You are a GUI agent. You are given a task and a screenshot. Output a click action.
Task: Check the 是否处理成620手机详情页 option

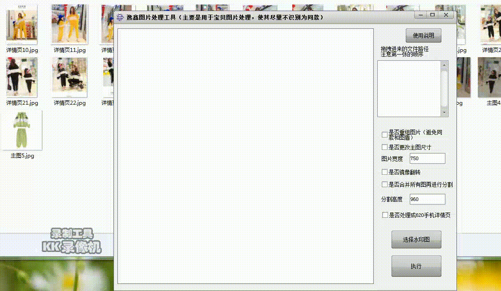point(384,215)
